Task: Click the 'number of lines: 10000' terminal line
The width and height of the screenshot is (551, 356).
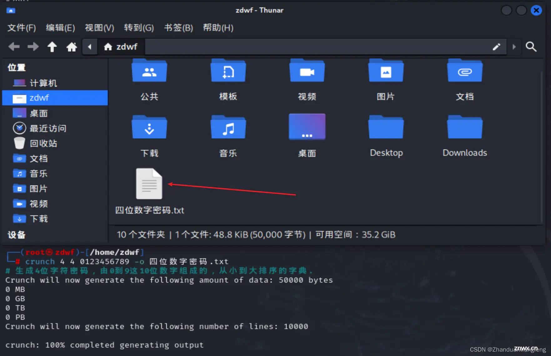Action: [157, 327]
